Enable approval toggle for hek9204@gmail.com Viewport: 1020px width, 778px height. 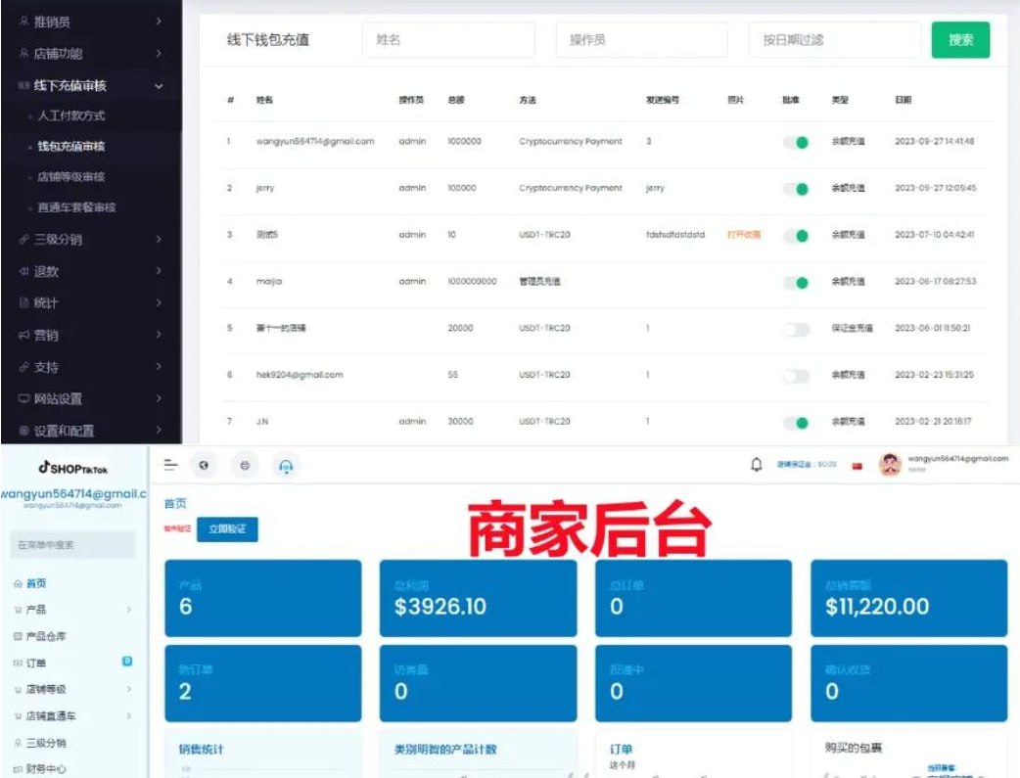(796, 376)
